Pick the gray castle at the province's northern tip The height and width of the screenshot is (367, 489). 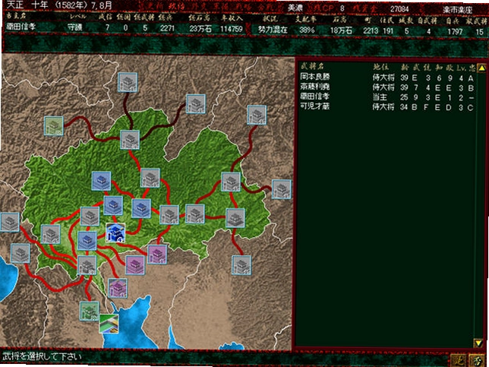(x=130, y=140)
